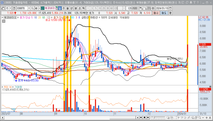Open the calendar date picker icon
The width and height of the screenshot is (213, 121).
(170, 8)
